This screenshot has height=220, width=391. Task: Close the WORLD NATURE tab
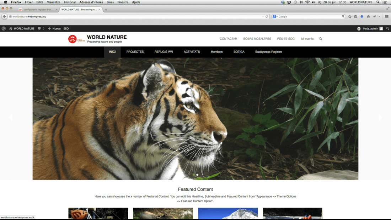click(99, 10)
